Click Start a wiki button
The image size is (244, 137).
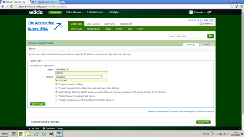click(x=55, y=12)
